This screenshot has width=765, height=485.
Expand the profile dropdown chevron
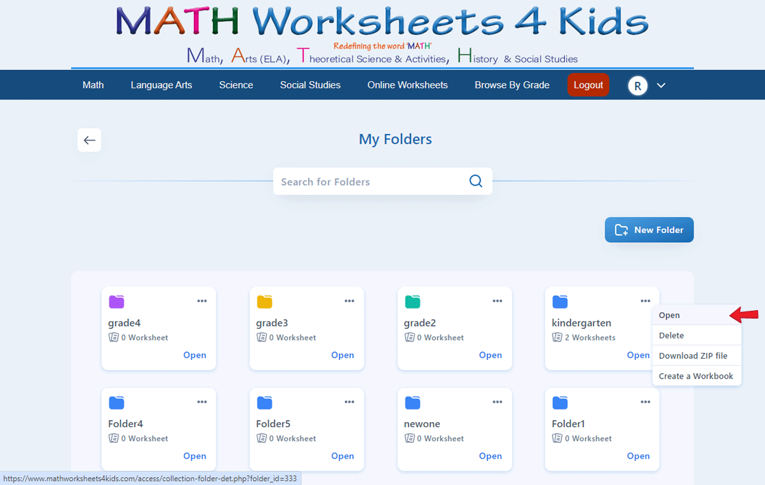(661, 85)
